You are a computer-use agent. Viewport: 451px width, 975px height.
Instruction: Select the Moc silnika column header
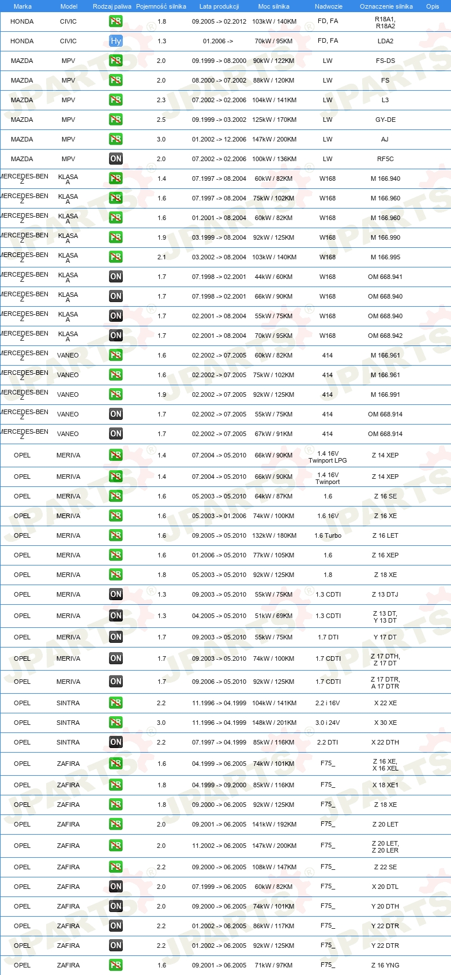274,6
